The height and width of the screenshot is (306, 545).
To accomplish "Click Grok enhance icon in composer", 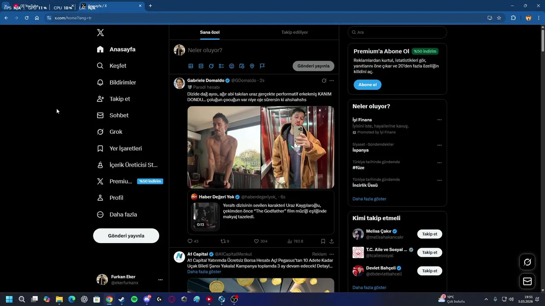I will (211, 66).
